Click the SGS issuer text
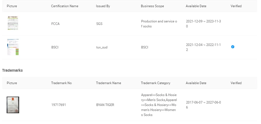The image size is (261, 124). click(x=99, y=24)
